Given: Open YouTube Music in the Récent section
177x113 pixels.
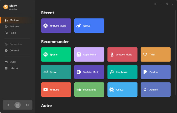Looking at the screenshot, I should coord(56,26).
